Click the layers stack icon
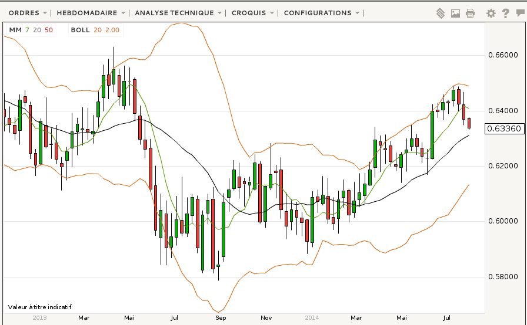 click(441, 13)
